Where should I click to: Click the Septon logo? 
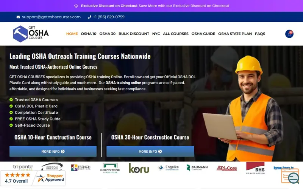52,167
